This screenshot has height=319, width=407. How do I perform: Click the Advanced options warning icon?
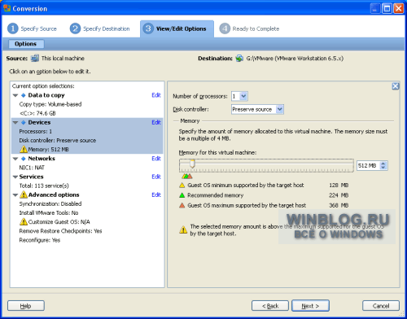click(24, 194)
